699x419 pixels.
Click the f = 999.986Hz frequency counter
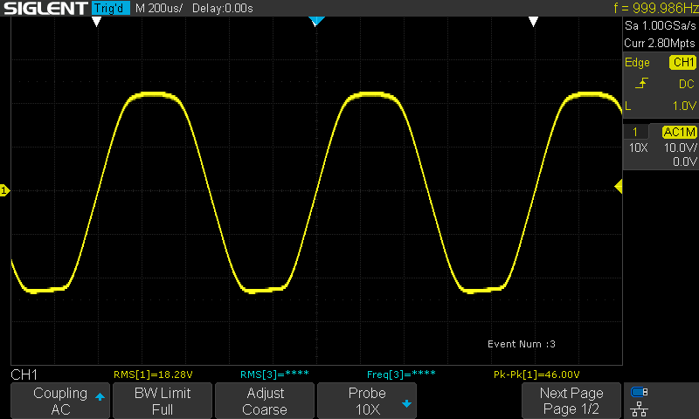(656, 8)
